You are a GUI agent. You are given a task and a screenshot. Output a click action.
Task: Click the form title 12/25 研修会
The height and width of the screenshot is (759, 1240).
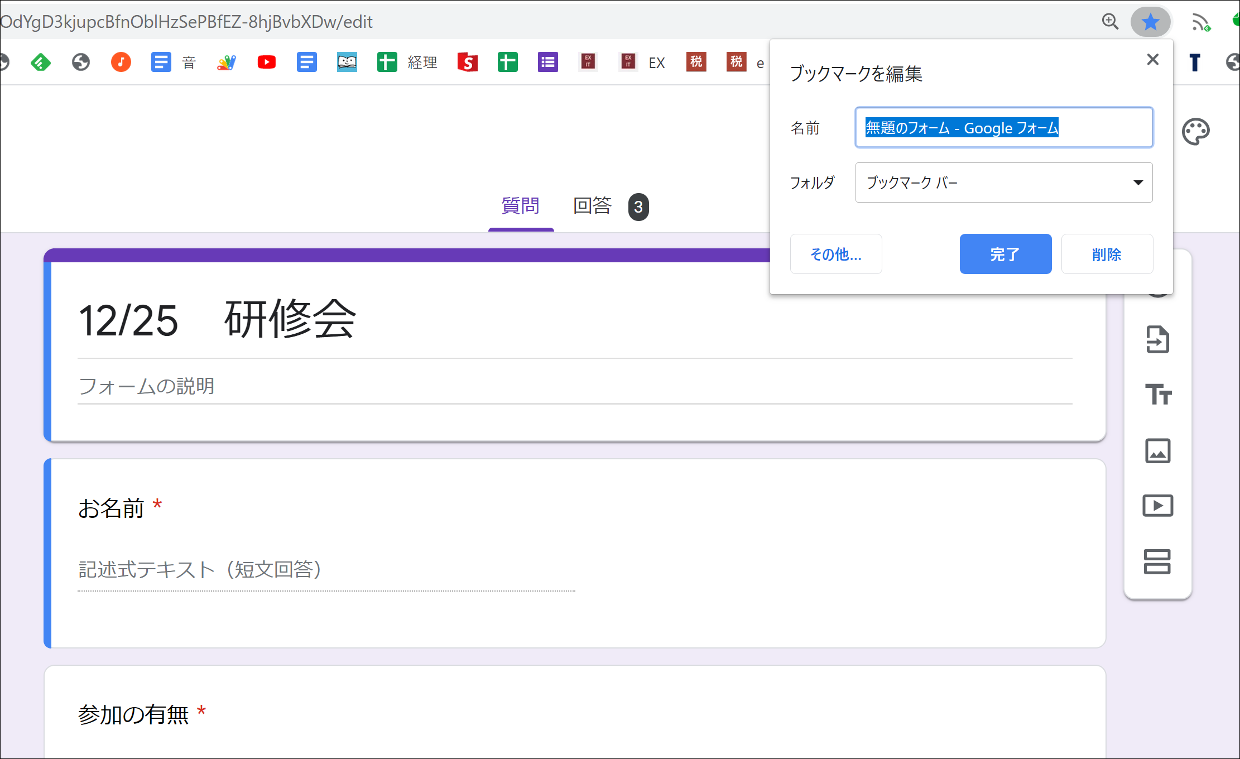(x=217, y=320)
